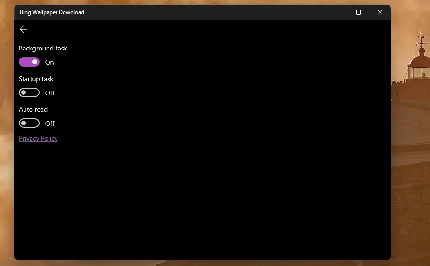430x266 pixels.
Task: Click the "On" status text
Action: point(49,62)
